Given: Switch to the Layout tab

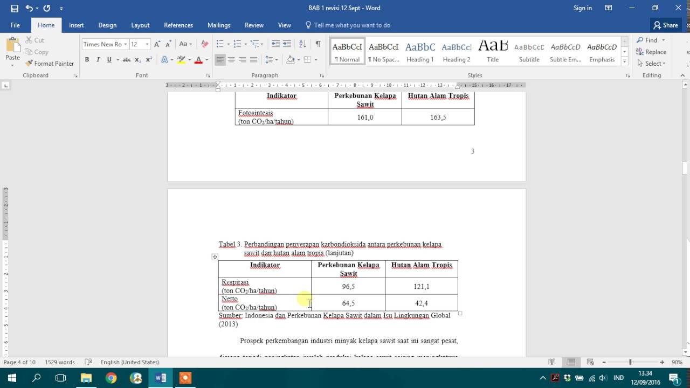Looking at the screenshot, I should pos(140,25).
